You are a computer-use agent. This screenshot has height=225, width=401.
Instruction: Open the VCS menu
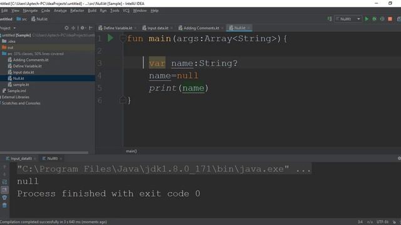(126, 11)
